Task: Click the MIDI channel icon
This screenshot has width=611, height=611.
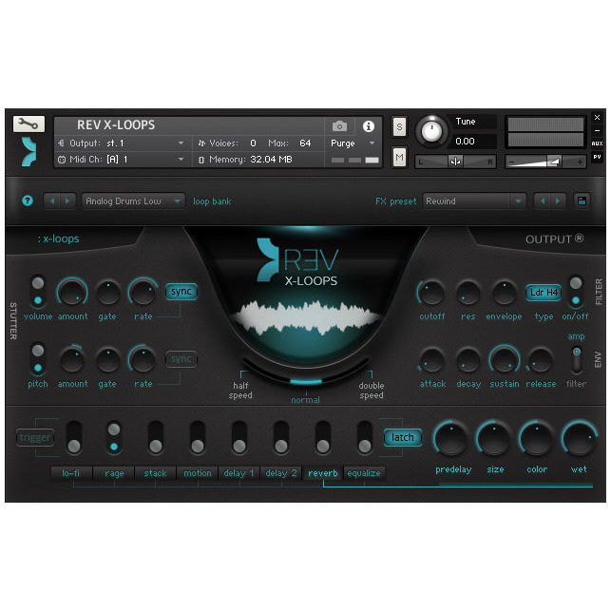Action: [62, 160]
